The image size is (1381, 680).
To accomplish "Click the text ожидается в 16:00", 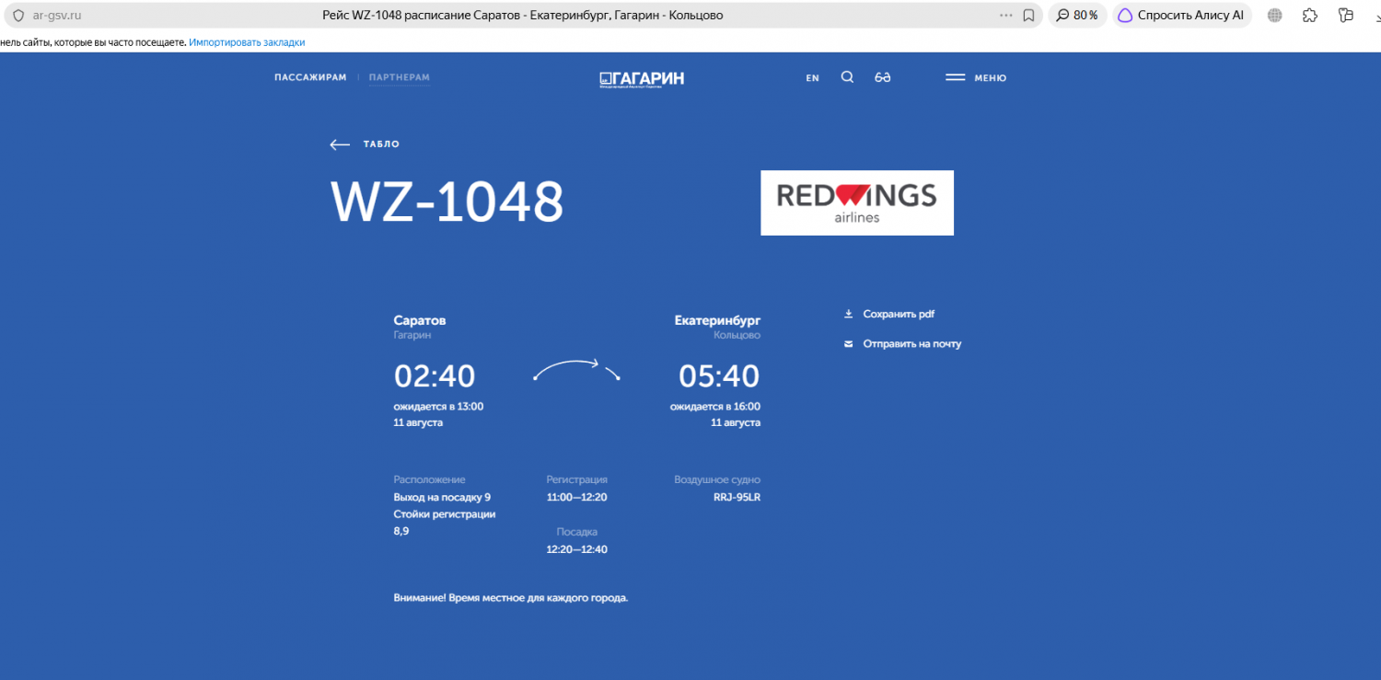I will [x=715, y=406].
